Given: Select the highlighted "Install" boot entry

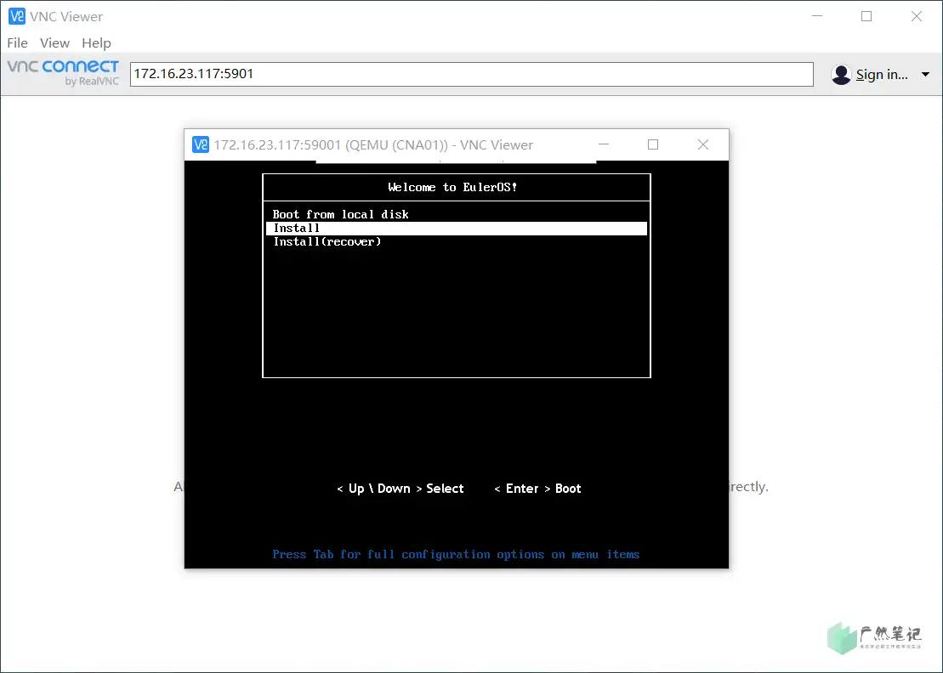Looking at the screenshot, I should coord(457,229).
